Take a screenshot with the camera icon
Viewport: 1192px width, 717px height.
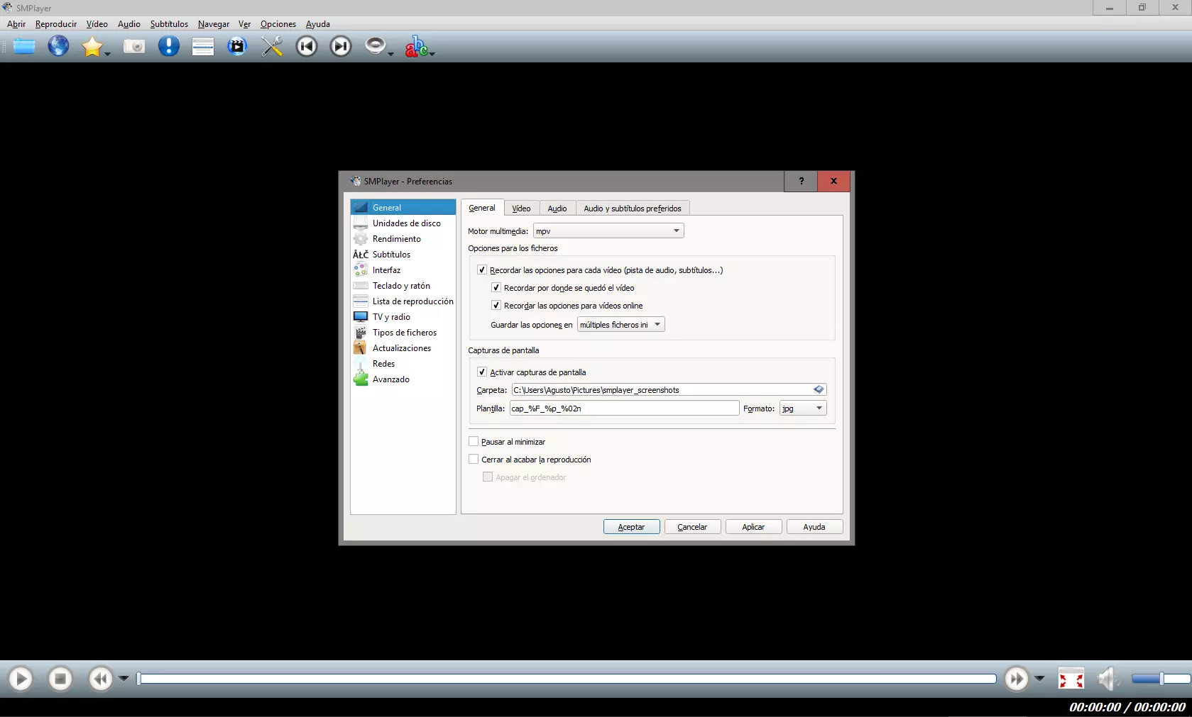(133, 47)
